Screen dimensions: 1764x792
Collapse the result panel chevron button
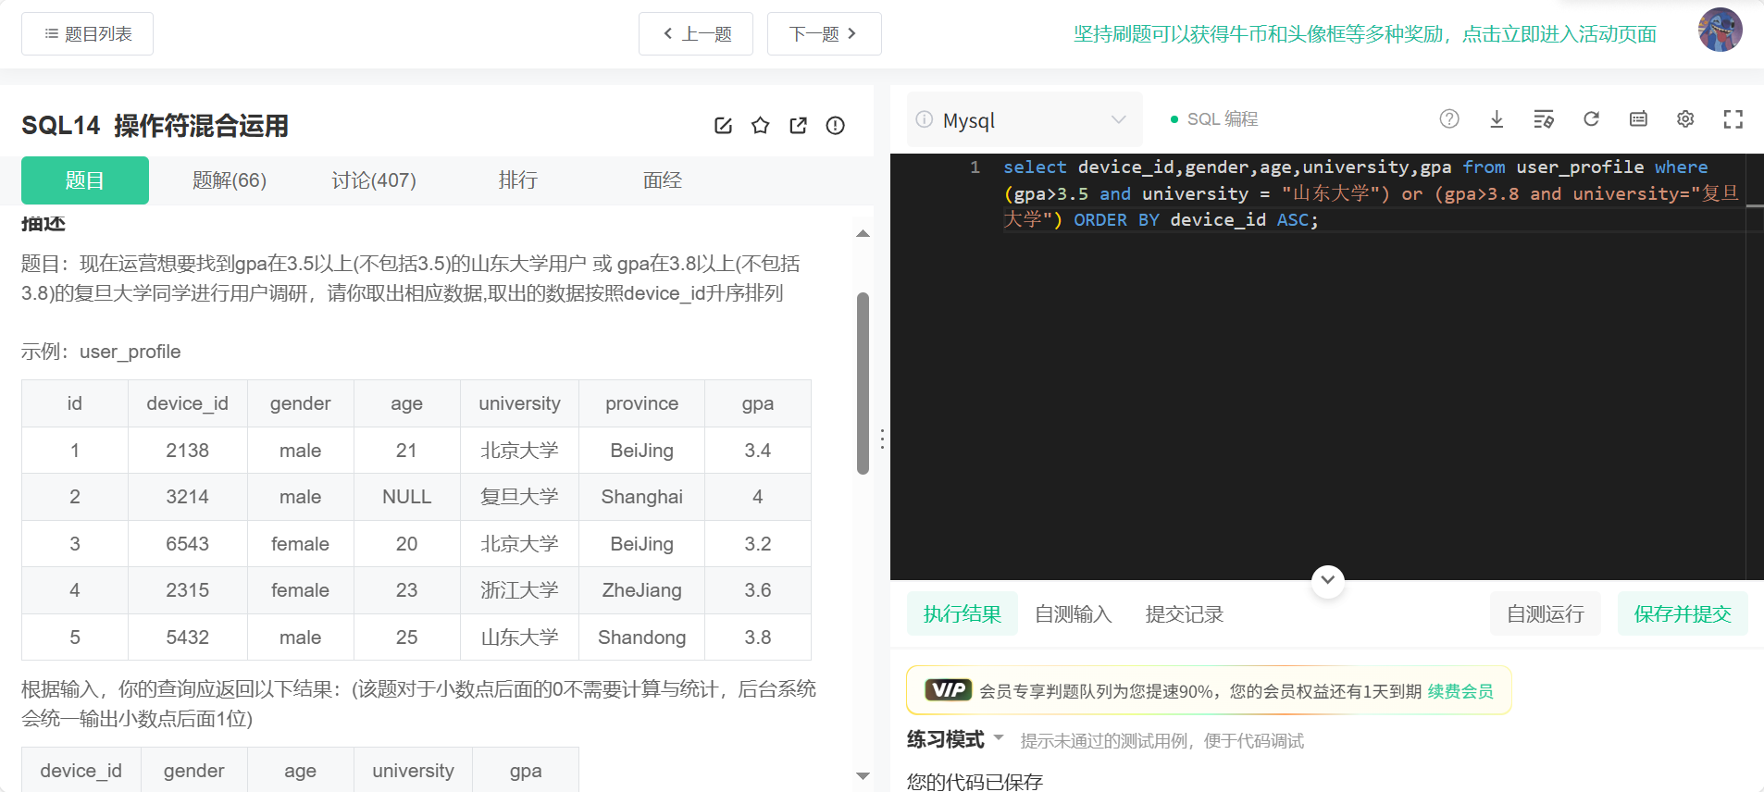[1328, 580]
